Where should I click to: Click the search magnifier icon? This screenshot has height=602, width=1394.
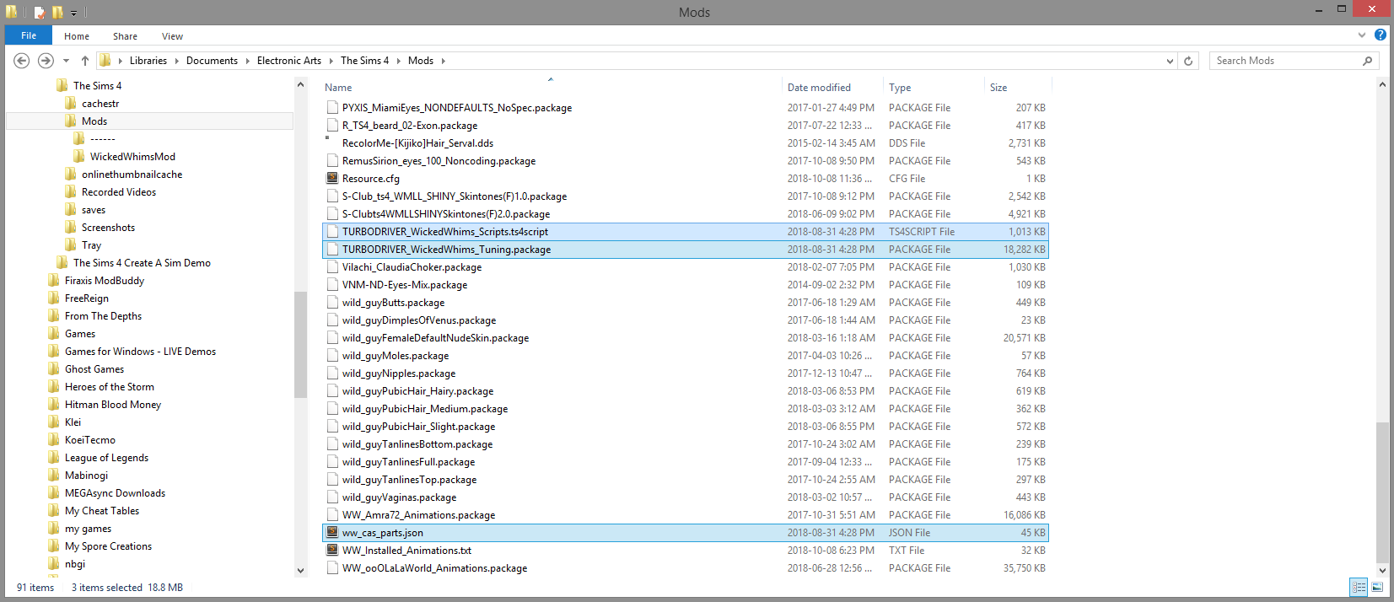pos(1368,61)
